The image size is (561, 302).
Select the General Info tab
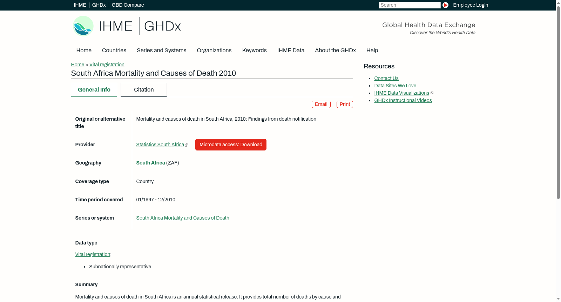click(94, 90)
